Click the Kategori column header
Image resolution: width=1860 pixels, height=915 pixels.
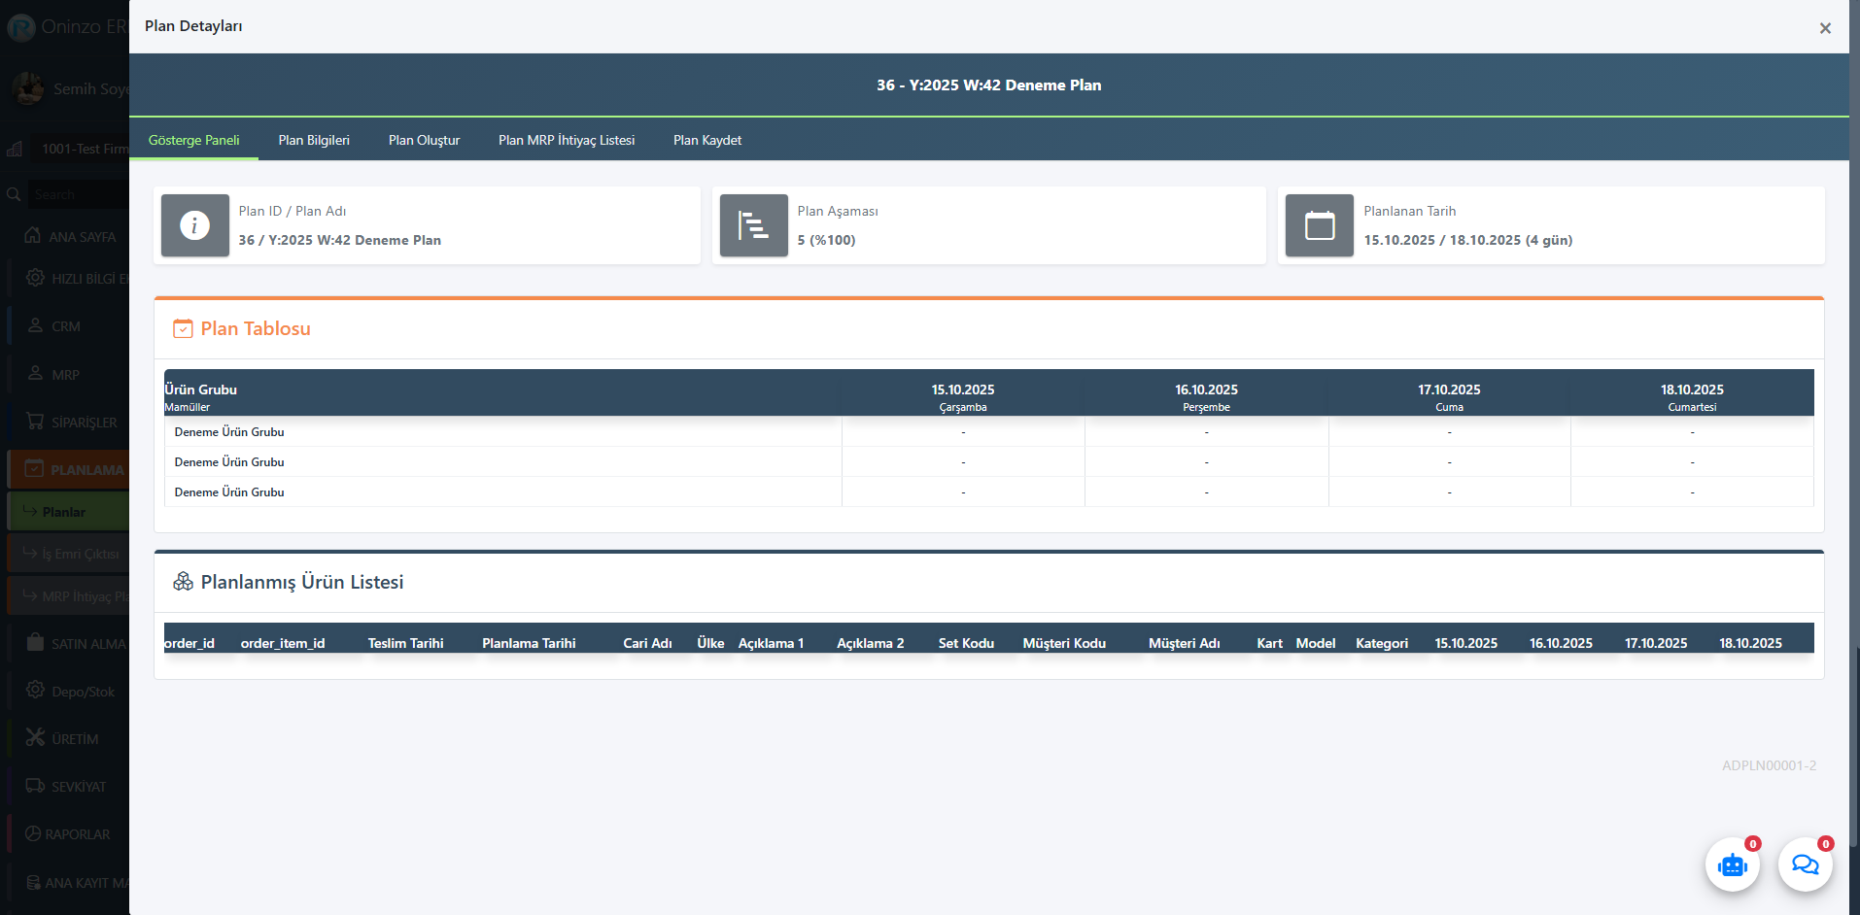(x=1381, y=643)
